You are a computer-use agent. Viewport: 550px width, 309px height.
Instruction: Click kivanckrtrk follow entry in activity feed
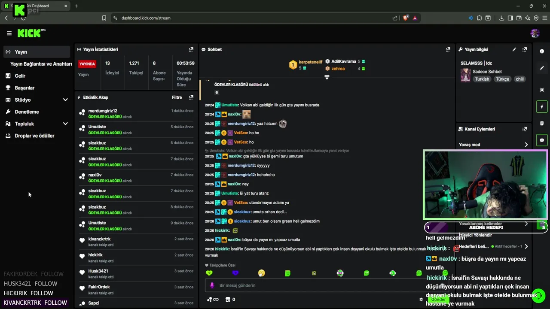click(x=136, y=242)
